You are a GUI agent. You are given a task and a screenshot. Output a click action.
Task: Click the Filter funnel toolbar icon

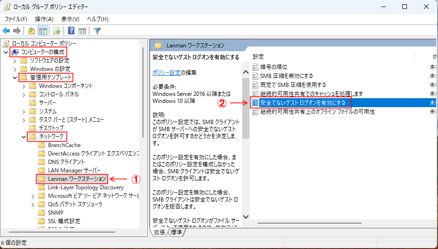point(97,31)
